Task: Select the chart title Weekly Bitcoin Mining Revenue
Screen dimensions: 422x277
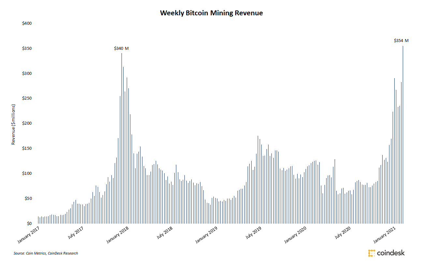Action: 211,13
